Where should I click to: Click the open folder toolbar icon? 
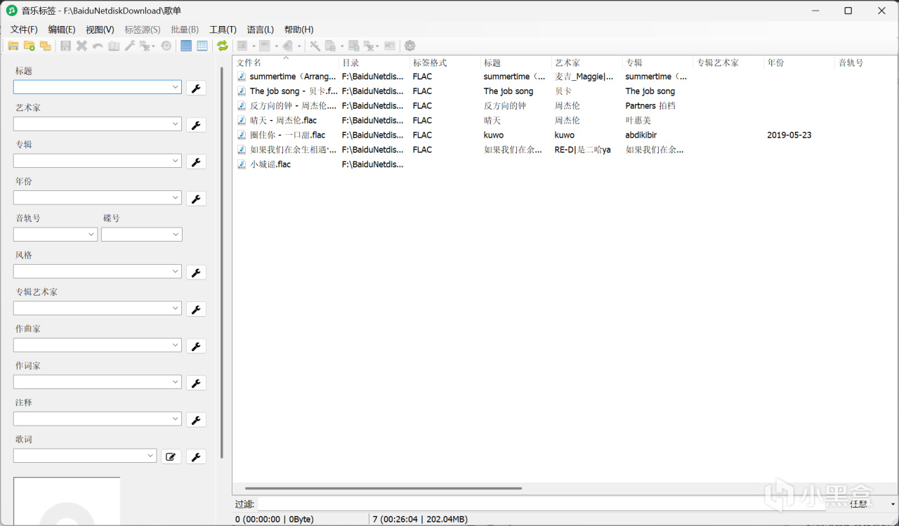[x=13, y=46]
